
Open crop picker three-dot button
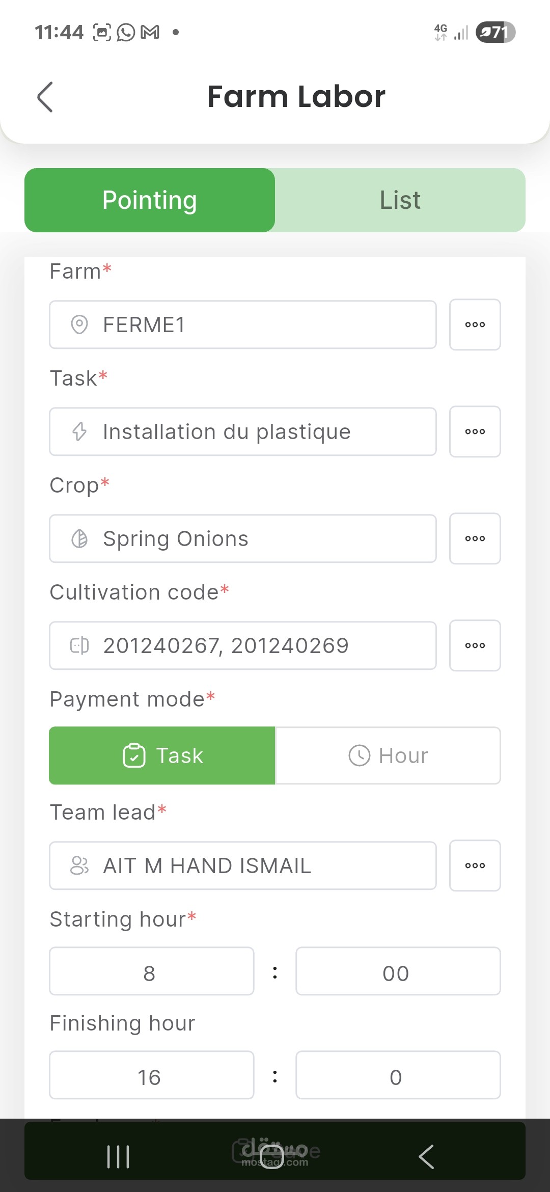pos(475,538)
